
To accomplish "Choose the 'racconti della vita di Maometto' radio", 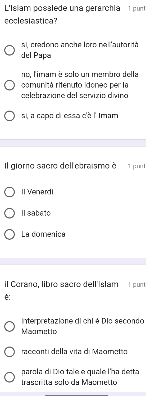I will 10,352.
